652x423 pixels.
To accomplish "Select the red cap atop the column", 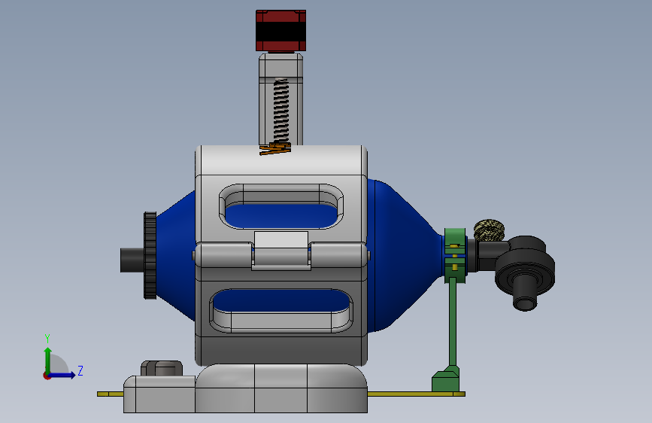I will 281,31.
